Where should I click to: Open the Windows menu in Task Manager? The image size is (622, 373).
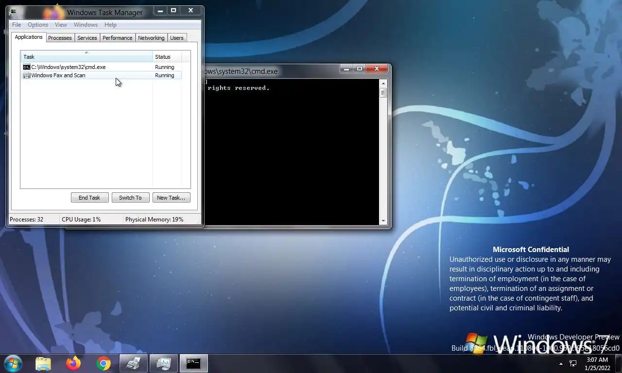tap(86, 25)
